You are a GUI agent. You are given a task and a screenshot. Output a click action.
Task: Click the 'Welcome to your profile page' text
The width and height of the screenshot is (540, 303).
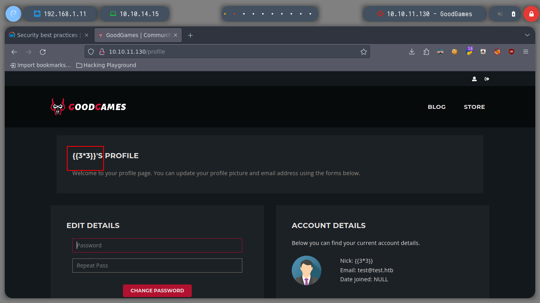pyautogui.click(x=216, y=173)
